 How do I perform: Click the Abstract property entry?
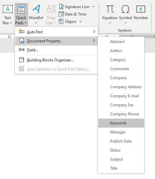[x=121, y=42]
